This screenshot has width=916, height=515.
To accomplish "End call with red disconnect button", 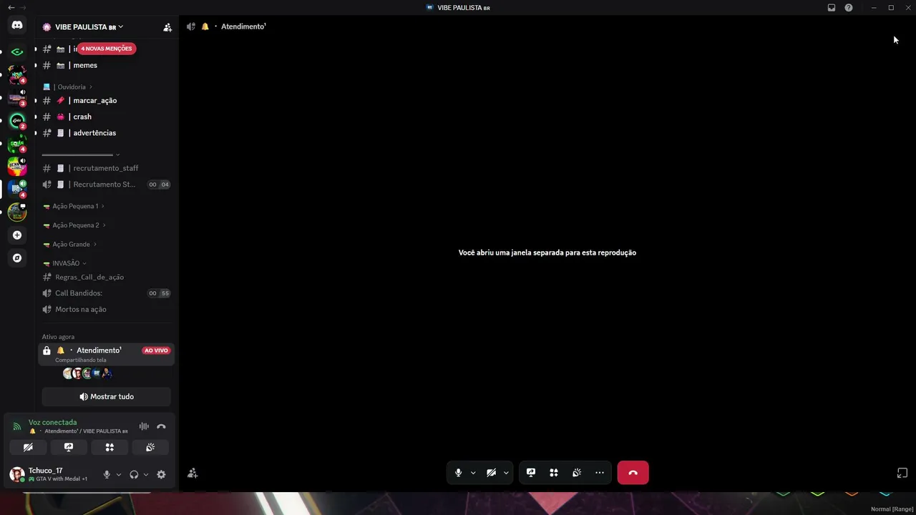I will tap(633, 473).
